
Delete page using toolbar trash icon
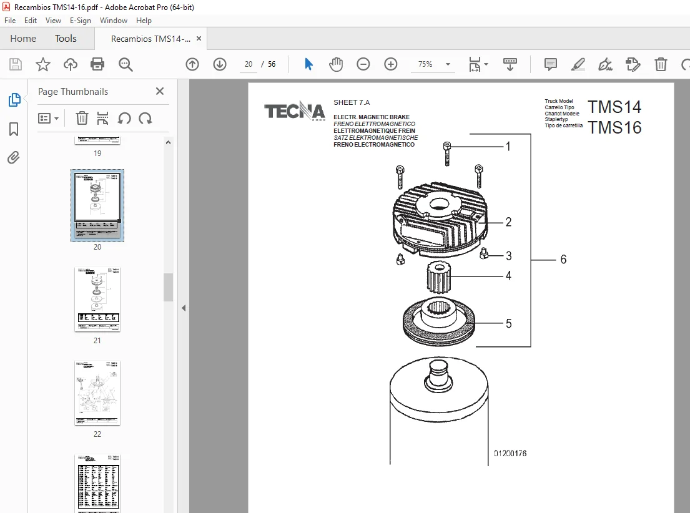tap(661, 64)
